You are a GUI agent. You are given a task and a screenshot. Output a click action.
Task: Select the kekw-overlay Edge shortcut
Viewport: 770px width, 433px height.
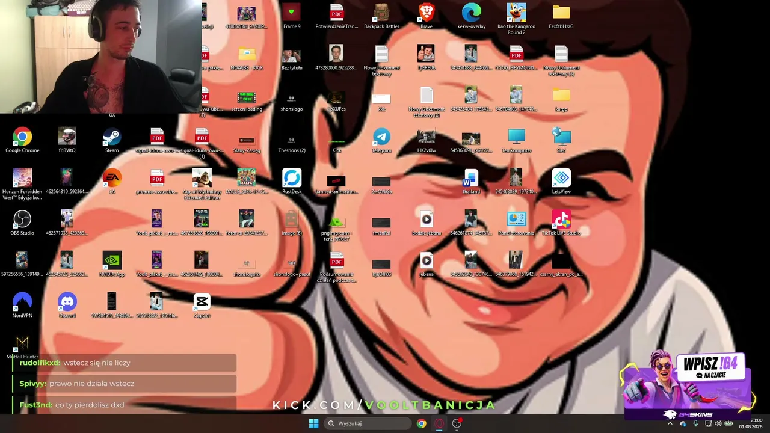pyautogui.click(x=472, y=16)
